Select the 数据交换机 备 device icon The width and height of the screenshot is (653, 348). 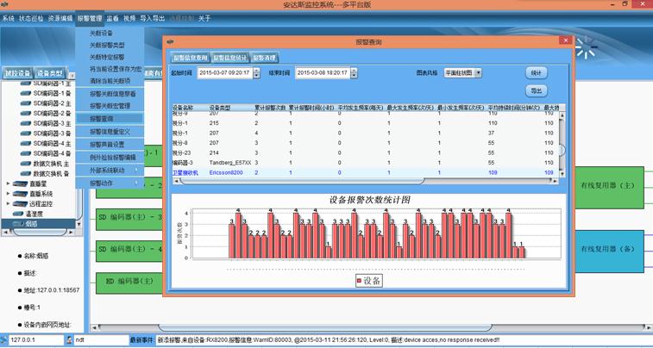pos(25,173)
